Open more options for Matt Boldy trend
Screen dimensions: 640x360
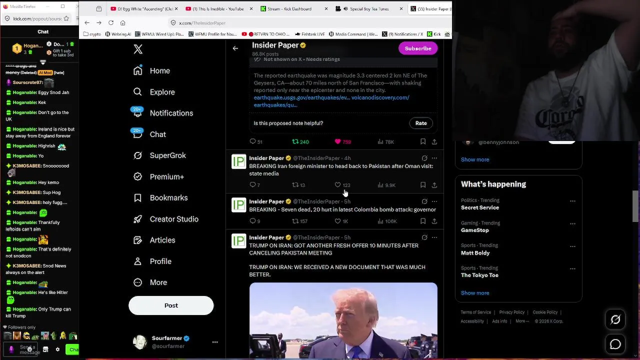coord(572,246)
